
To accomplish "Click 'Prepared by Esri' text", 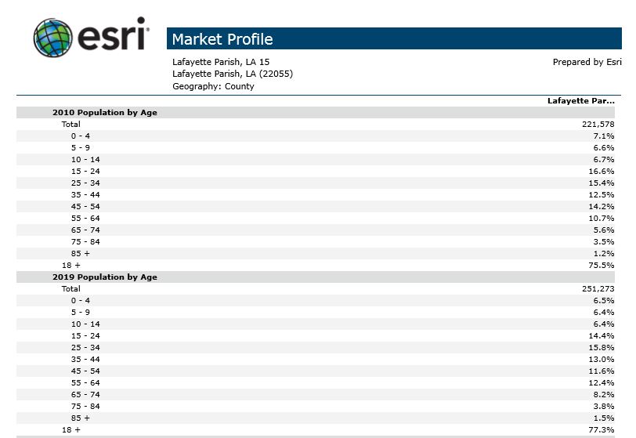I will [x=587, y=62].
